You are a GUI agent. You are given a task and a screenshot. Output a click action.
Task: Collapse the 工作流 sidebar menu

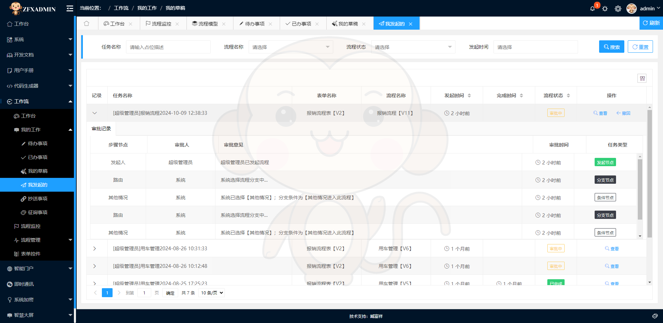pos(37,101)
